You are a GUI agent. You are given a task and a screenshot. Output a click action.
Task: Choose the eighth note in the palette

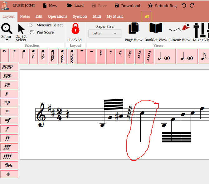pos(33,56)
